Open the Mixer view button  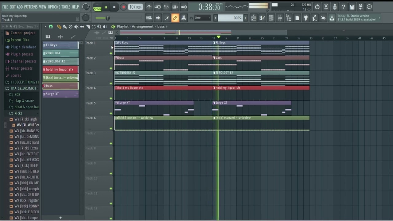pyautogui.click(x=280, y=18)
